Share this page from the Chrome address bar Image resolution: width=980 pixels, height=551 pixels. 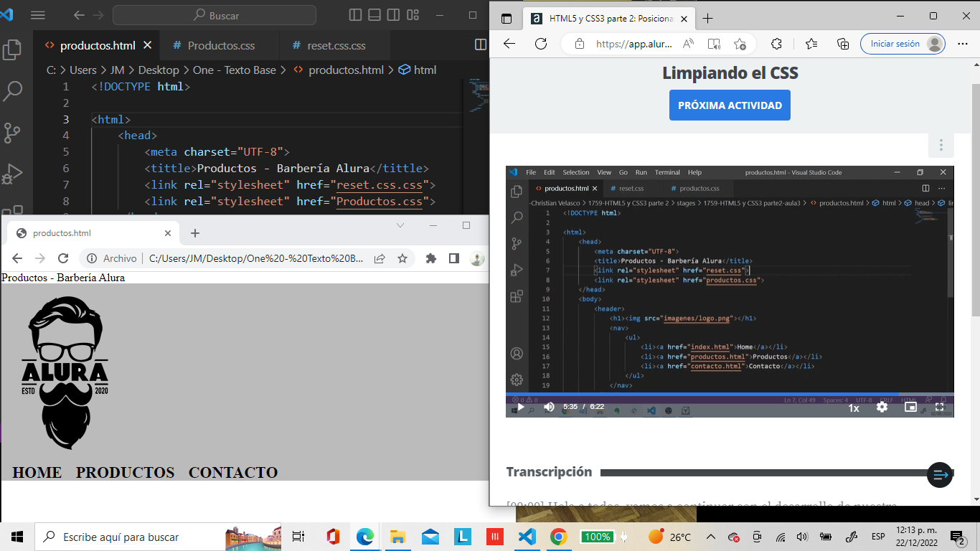click(x=380, y=258)
